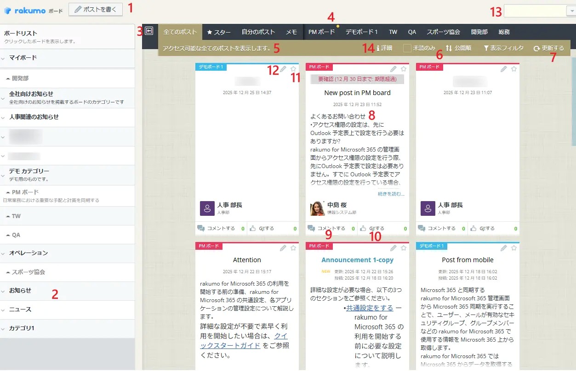The height and width of the screenshot is (371, 576).
Task: Edit the Attention post with pencil icon
Action: 283,248
